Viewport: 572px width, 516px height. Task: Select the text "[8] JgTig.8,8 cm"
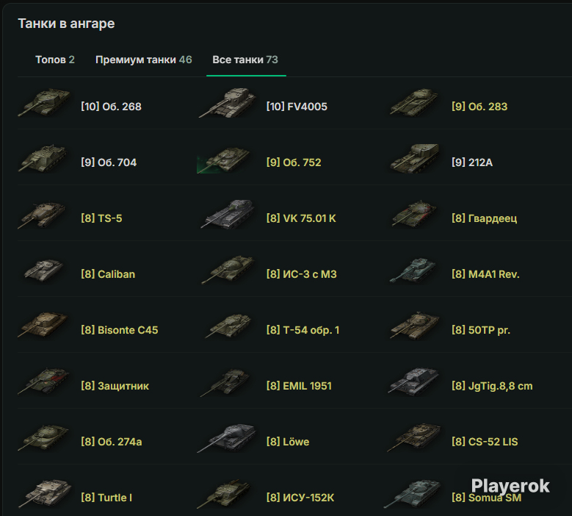point(492,386)
